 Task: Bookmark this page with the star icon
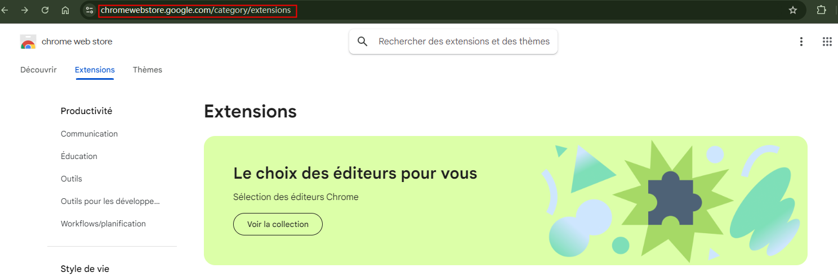pos(793,10)
